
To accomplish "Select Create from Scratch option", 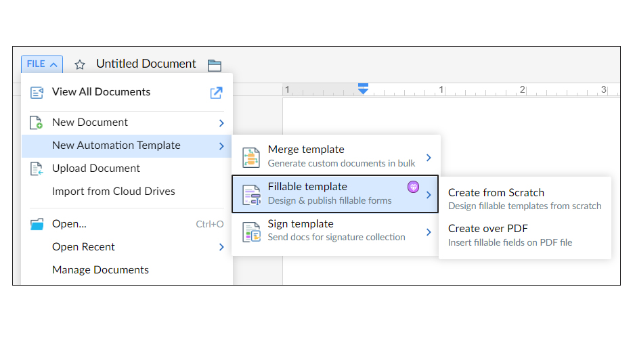I will (x=496, y=193).
